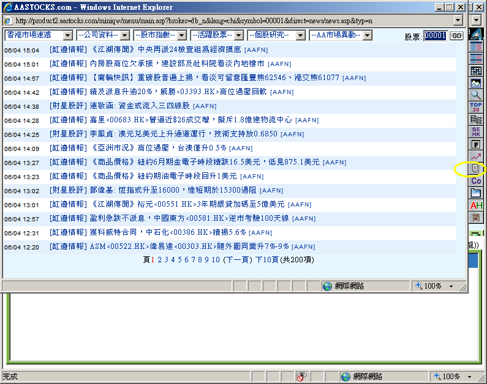Viewport: 487px width, 384px height.
Task: Open the Co company info icon
Action: 476,180
